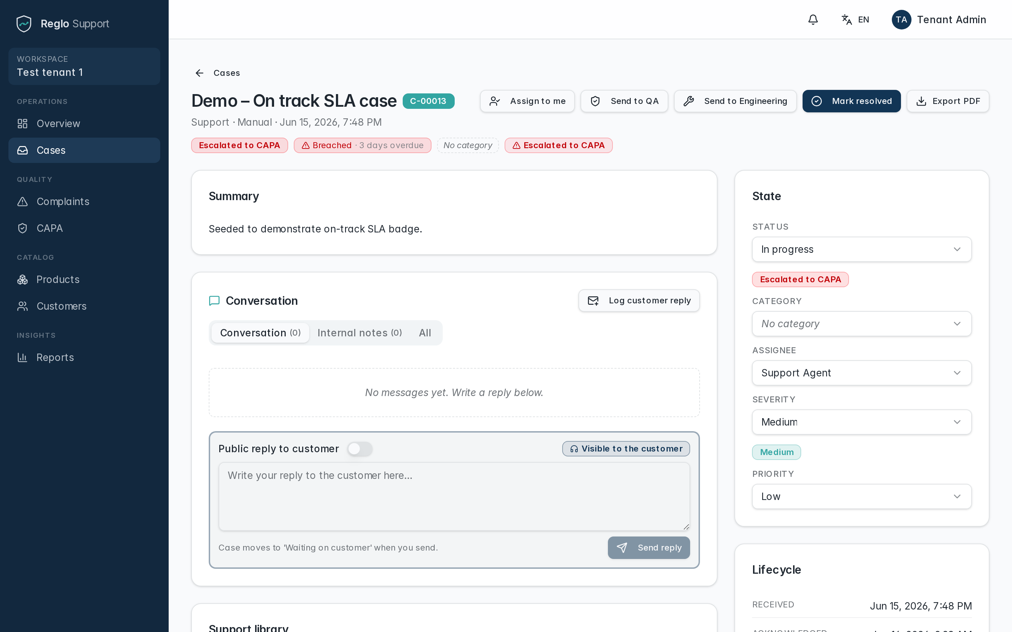This screenshot has height=632, width=1012.
Task: Click the Send to QA button
Action: 624,101
